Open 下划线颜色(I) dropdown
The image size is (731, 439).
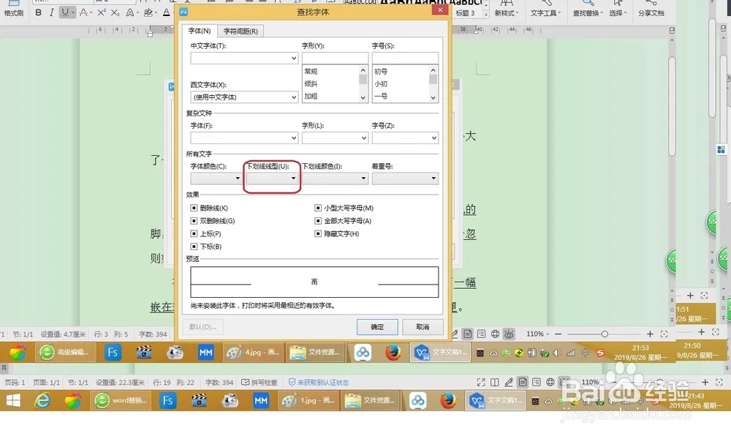[x=336, y=179]
